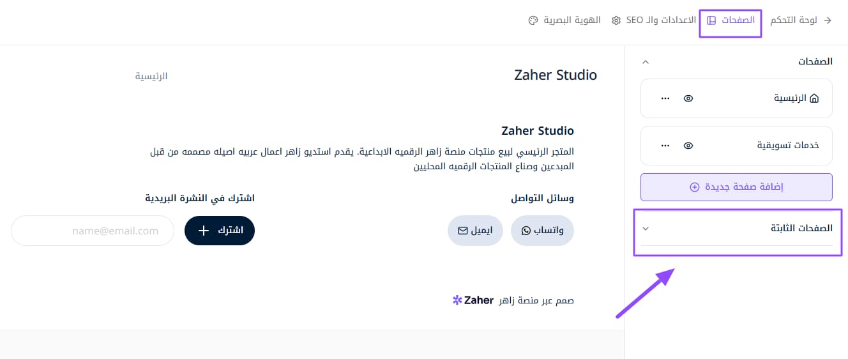Click إضافة صفحة جديدة button
The width and height of the screenshot is (848, 359).
(736, 187)
